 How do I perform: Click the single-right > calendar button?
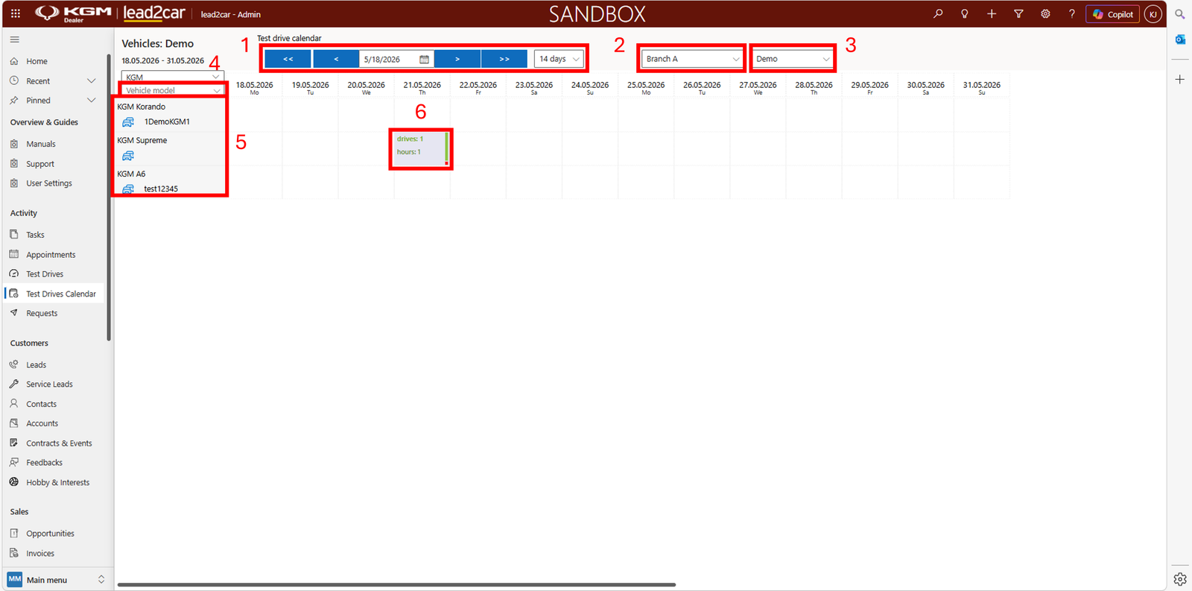pyautogui.click(x=457, y=59)
